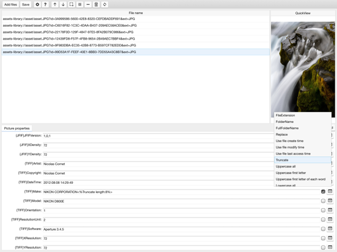Click the (TIFF)XResolution value field
Image resolution: width=337 pixels, height=252 pixels.
(181, 239)
